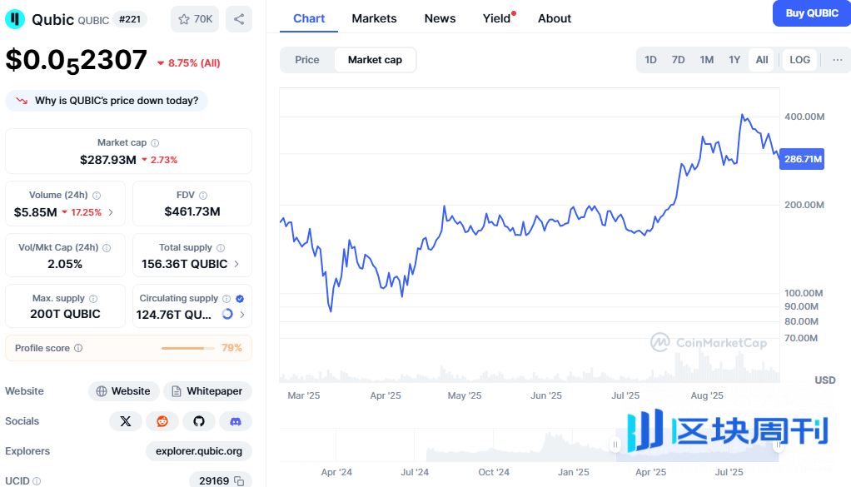Open the share icon next to watchlist

(x=239, y=19)
